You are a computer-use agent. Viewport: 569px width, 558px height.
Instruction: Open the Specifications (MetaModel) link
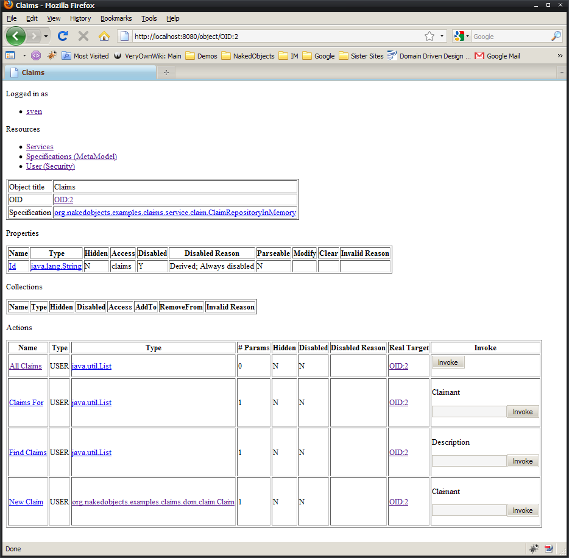(x=71, y=157)
